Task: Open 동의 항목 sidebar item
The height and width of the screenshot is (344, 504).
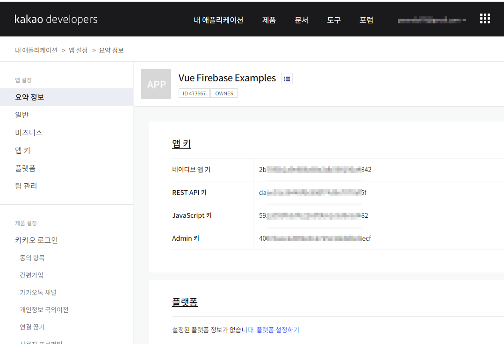Action: (32, 258)
